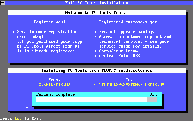Image resolution: width=193 pixels, height=121 pixels.
Task: Click the 'Central Point BBS' bullet
Action: pos(119,56)
